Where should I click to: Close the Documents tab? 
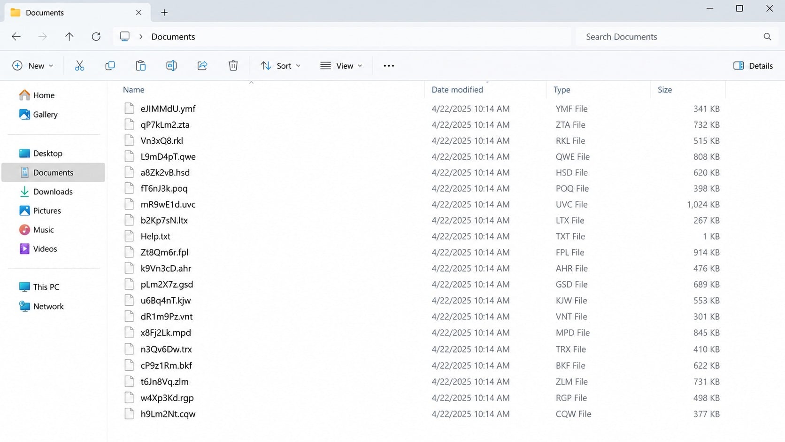click(139, 13)
